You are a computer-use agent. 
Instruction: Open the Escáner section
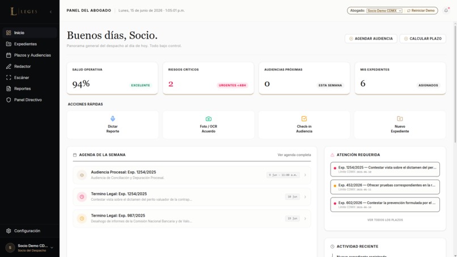coord(29,78)
